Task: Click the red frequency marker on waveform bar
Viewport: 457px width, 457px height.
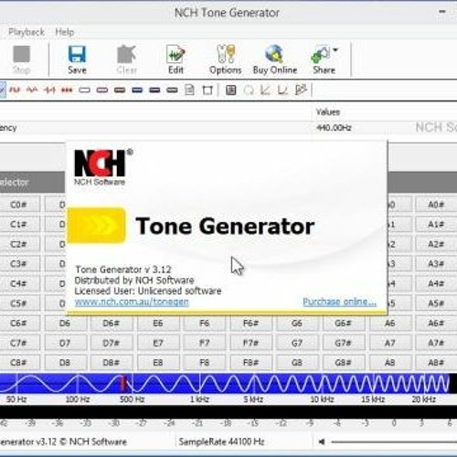Action: point(123,383)
